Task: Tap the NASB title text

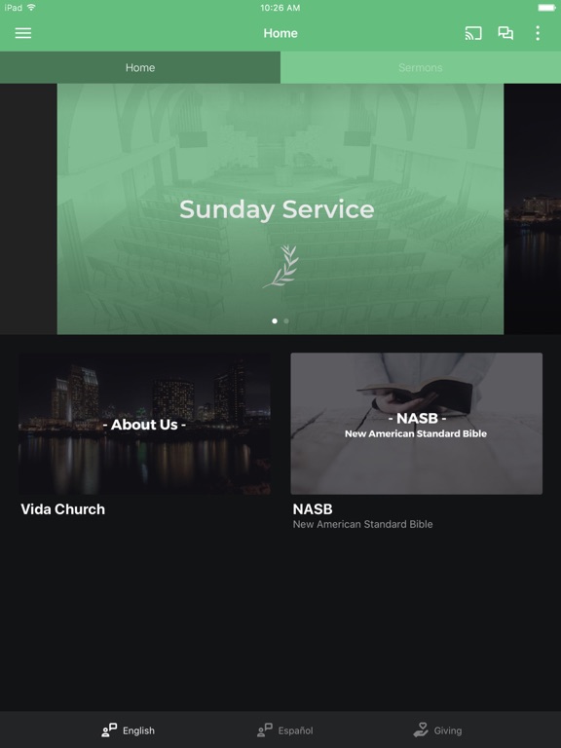Action: pyautogui.click(x=313, y=509)
